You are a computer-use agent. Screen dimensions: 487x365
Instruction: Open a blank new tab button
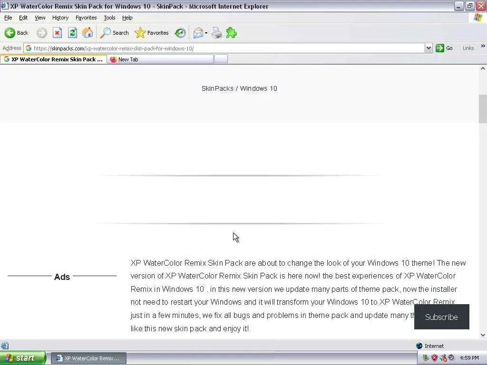click(x=221, y=59)
